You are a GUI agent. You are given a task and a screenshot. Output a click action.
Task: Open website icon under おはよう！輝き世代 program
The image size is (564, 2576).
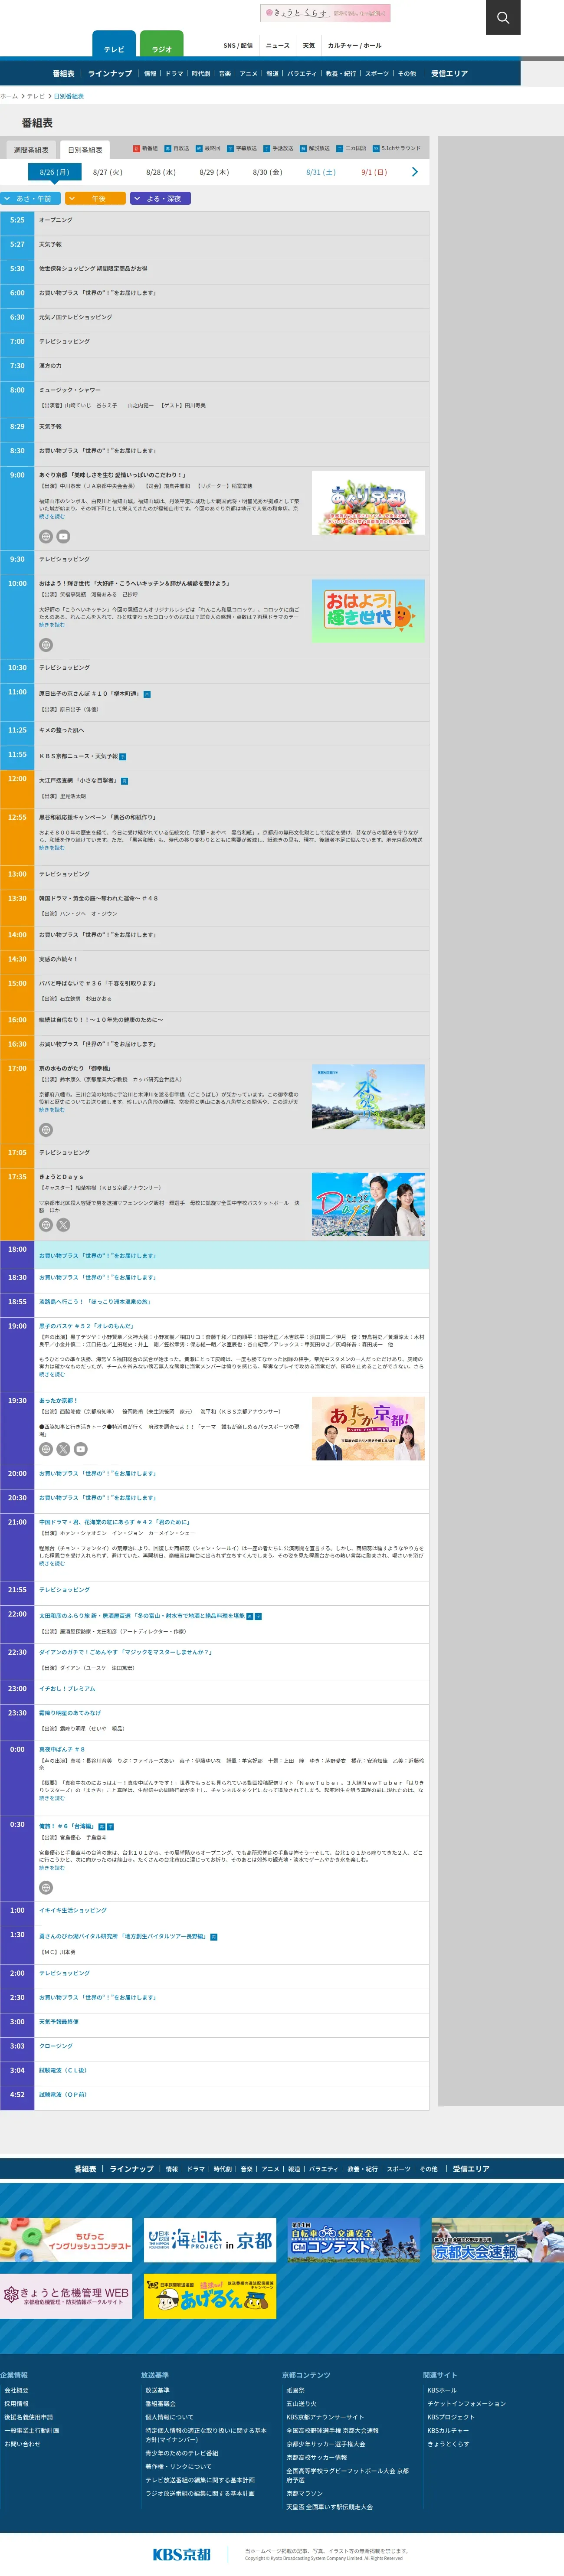pos(46,645)
